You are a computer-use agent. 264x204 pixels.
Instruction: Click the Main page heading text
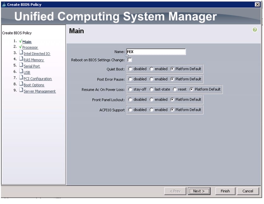point(77,31)
